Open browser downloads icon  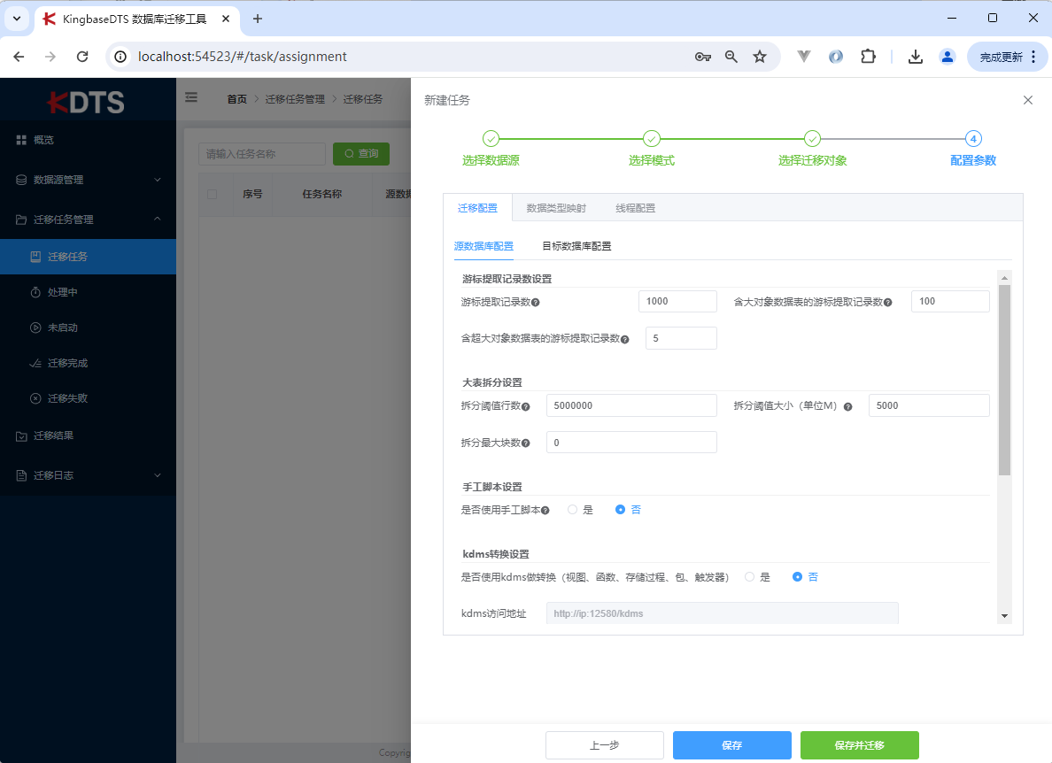[916, 57]
